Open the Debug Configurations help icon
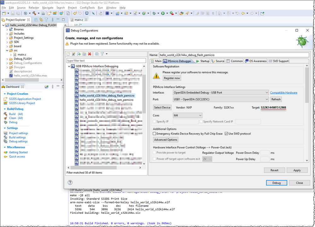This screenshot has height=227, width=315. coord(70,182)
